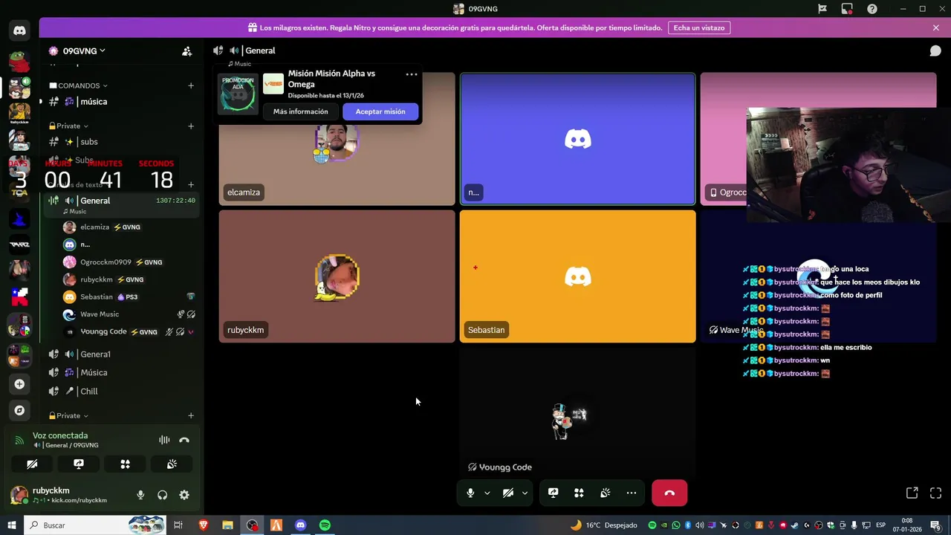Screen dimensions: 951x535
Task: Select Sebastian in the voice member list
Action: coord(129,297)
